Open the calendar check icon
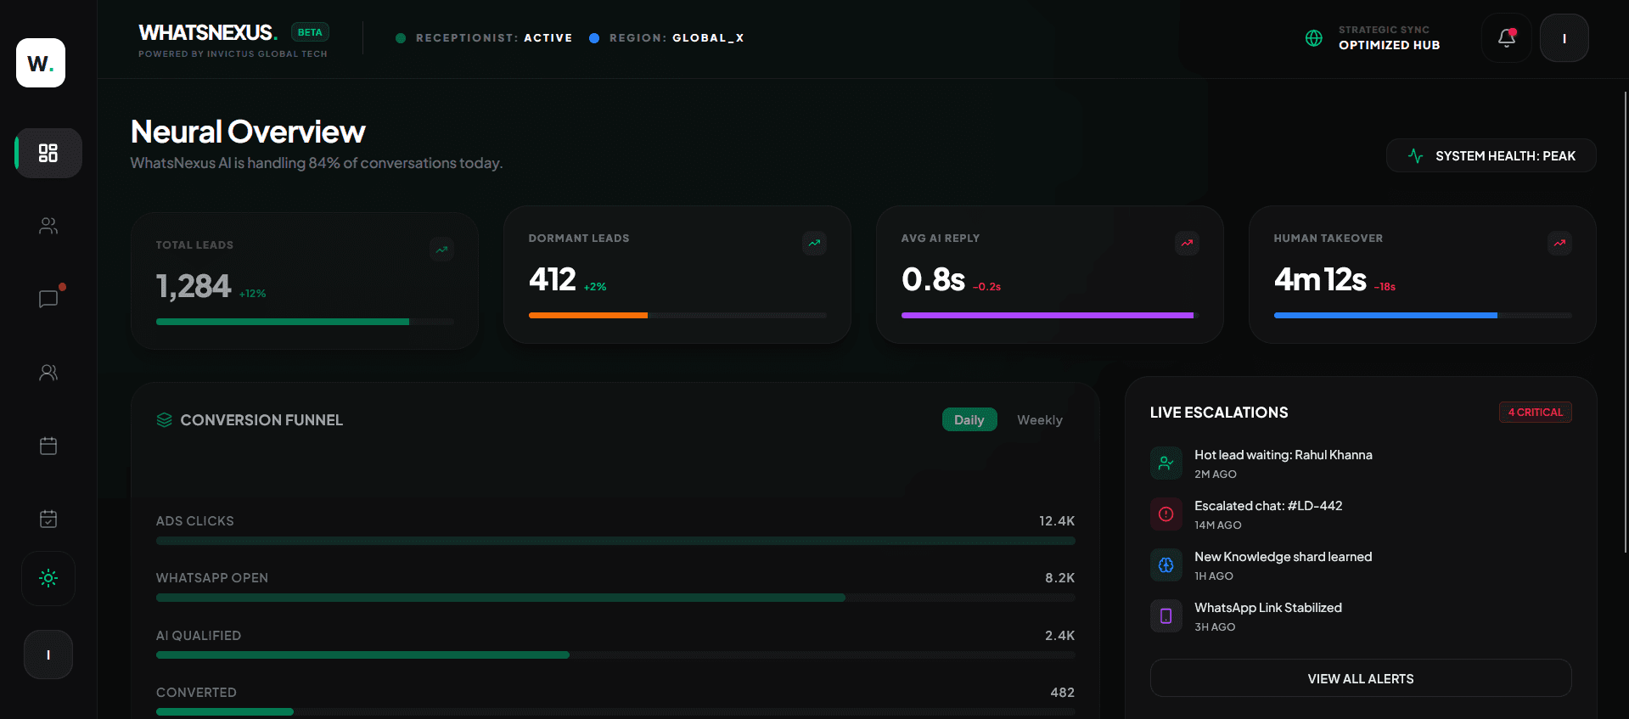Viewport: 1629px width, 719px height. (x=48, y=519)
